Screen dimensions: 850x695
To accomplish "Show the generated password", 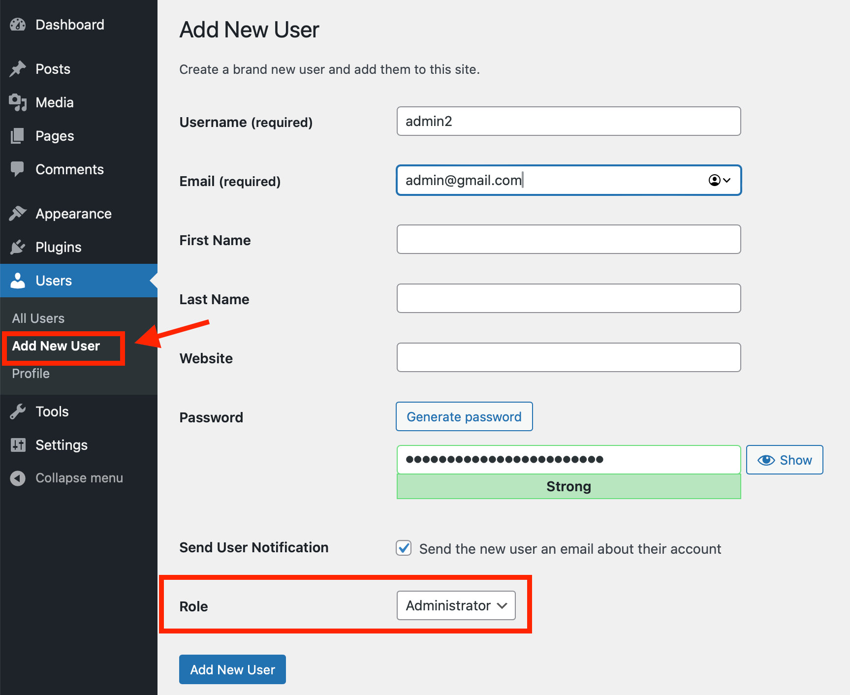I will tap(784, 460).
